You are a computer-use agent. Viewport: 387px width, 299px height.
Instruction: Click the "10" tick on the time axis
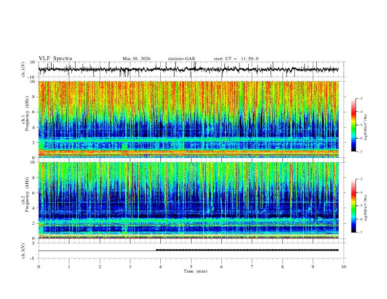click(344, 267)
